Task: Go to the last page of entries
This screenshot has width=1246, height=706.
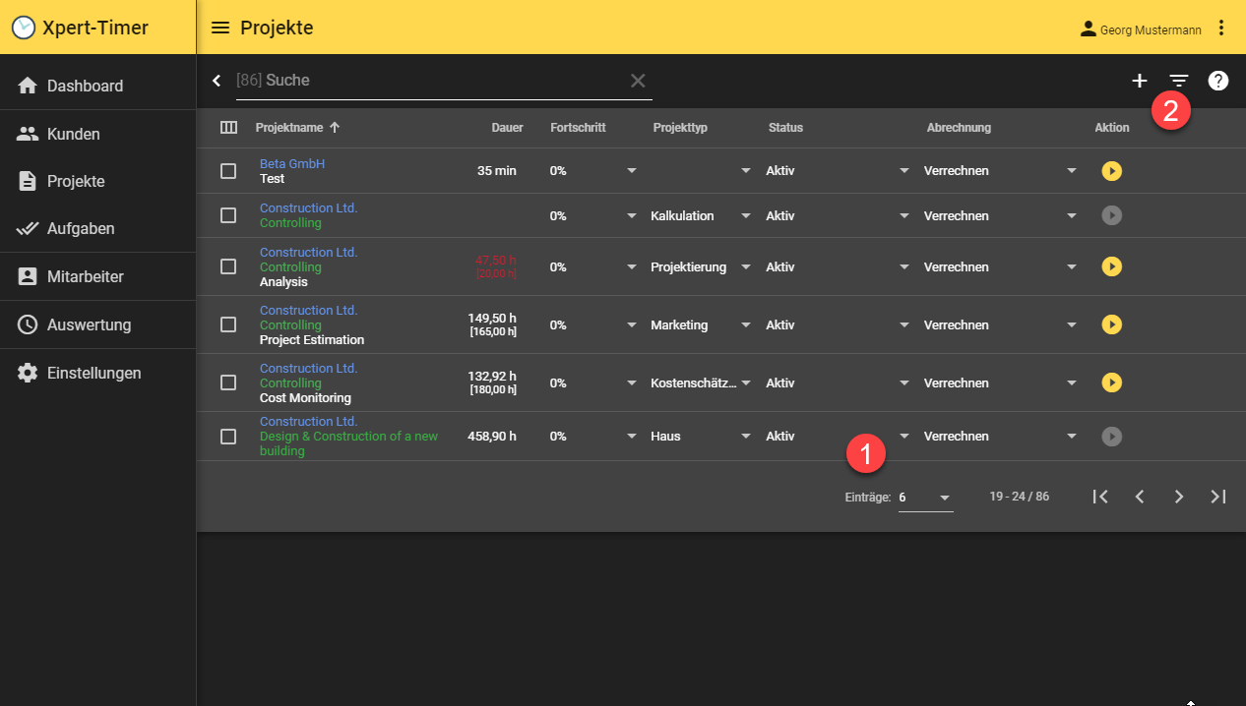Action: pos(1218,497)
